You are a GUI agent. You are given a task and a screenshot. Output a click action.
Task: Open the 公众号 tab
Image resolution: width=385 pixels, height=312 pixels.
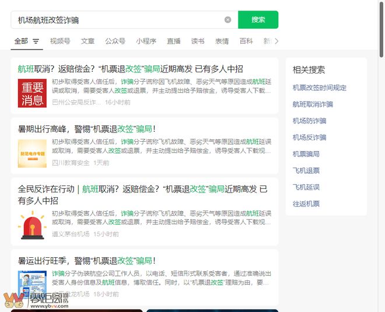(x=115, y=41)
